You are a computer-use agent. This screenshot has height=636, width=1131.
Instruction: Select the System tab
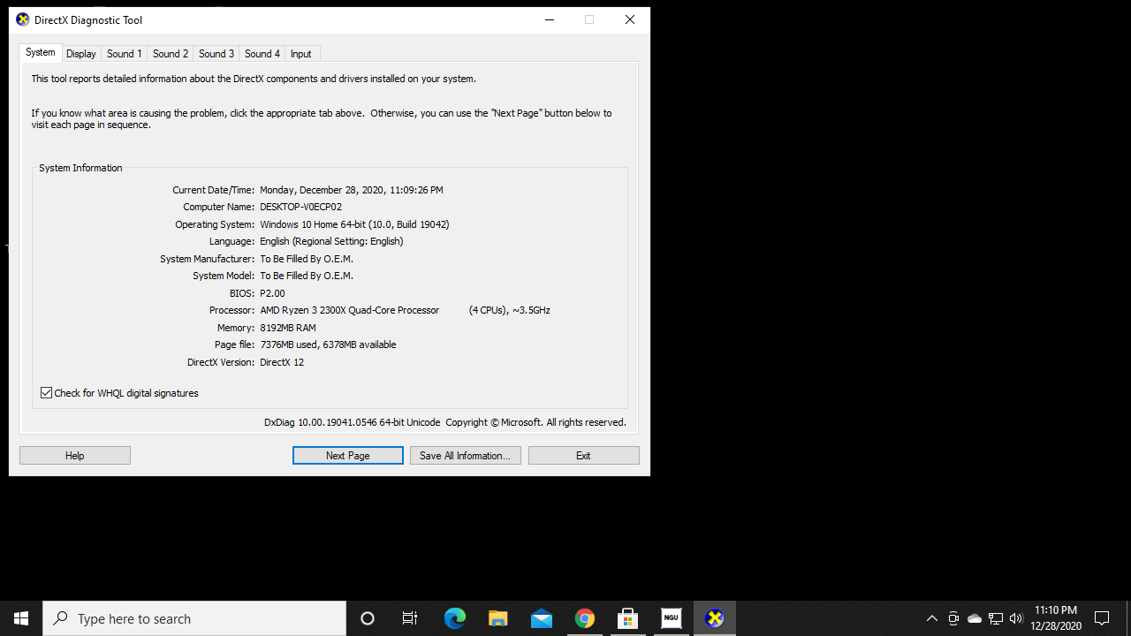coord(41,53)
